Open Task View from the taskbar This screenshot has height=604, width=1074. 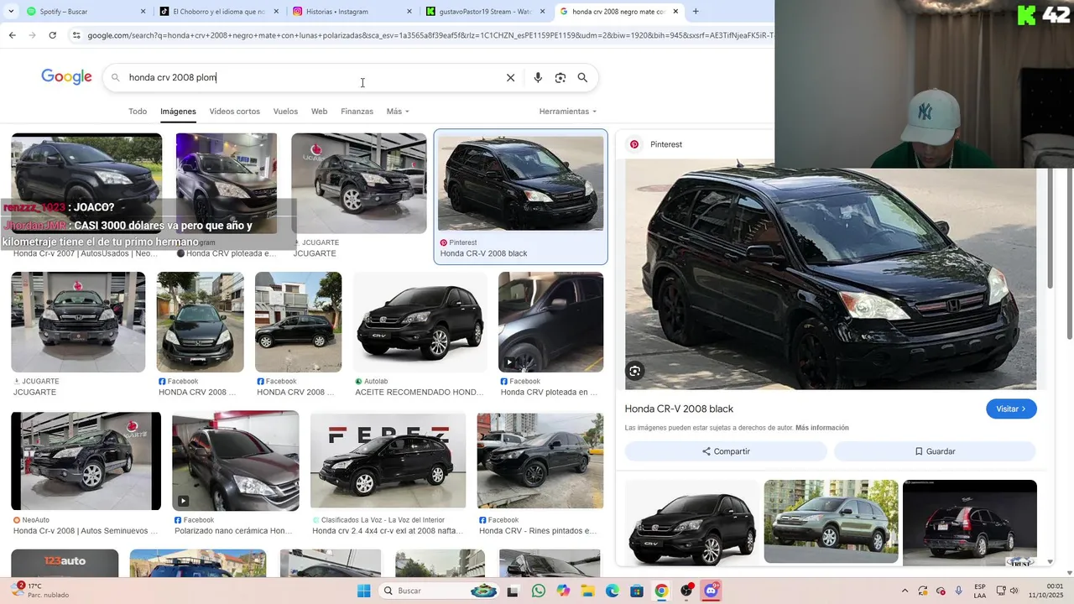pyautogui.click(x=513, y=591)
